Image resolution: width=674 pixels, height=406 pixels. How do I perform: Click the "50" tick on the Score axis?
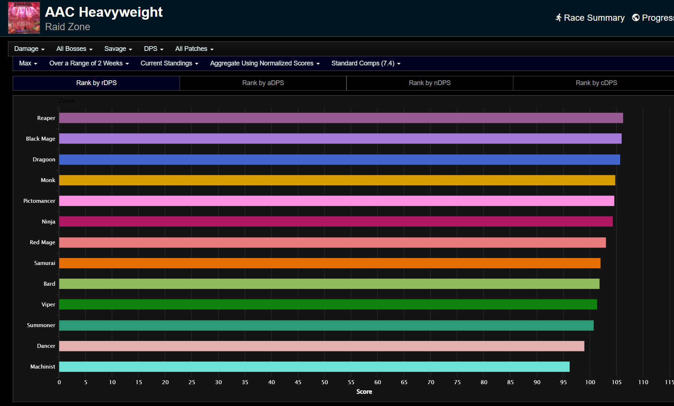325,382
